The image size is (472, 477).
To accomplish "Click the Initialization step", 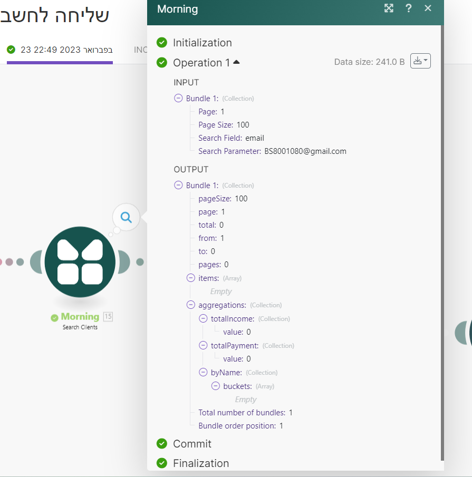I will (x=203, y=43).
